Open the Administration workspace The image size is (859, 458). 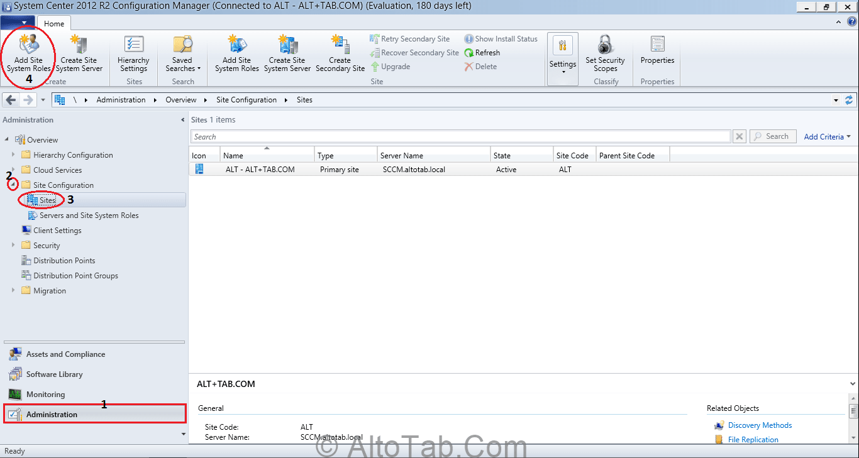[x=94, y=414]
